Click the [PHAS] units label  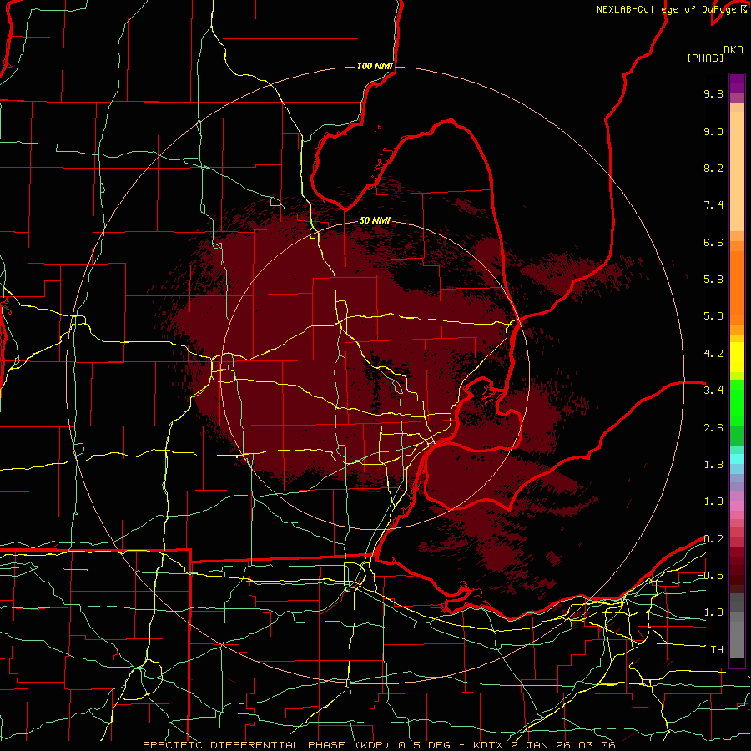tap(705, 58)
